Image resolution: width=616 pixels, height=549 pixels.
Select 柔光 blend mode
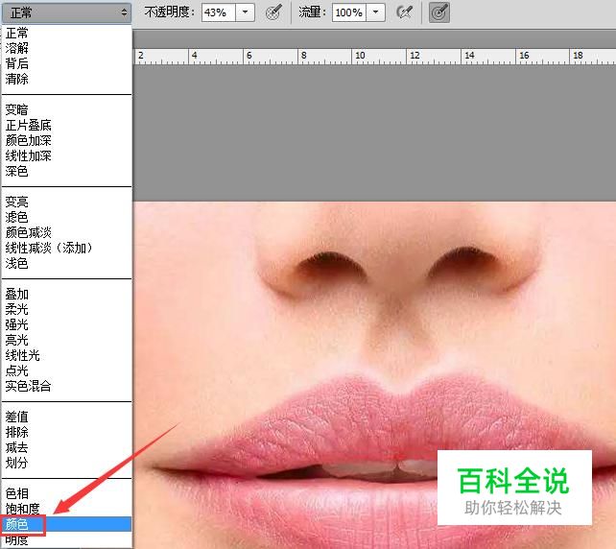tap(66, 309)
